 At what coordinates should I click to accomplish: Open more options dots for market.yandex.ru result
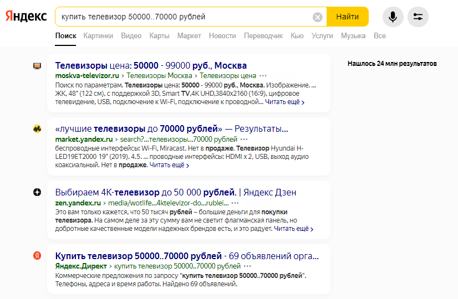[x=244, y=140]
